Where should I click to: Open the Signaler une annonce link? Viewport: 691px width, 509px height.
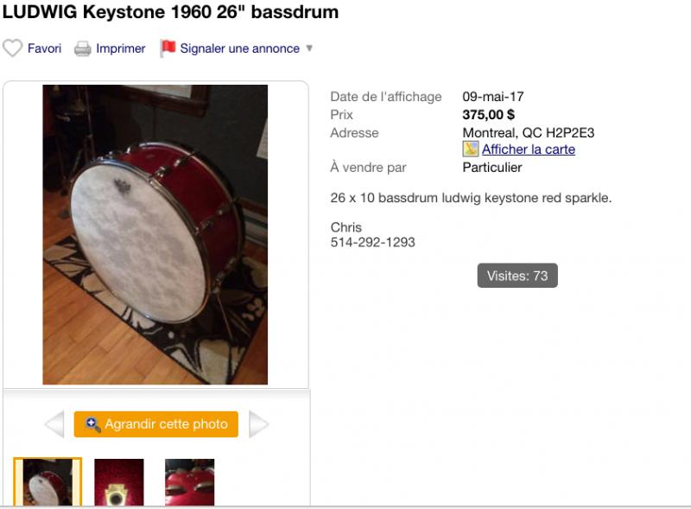point(239,48)
